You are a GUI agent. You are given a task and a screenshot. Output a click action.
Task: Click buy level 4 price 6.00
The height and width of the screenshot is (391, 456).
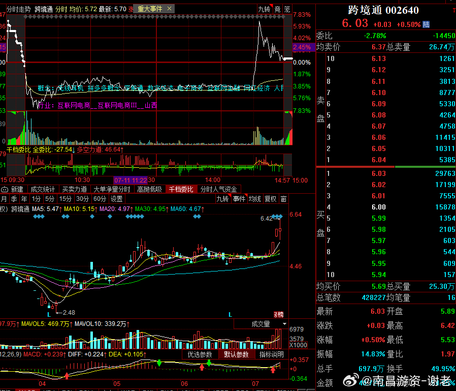click(x=379, y=207)
